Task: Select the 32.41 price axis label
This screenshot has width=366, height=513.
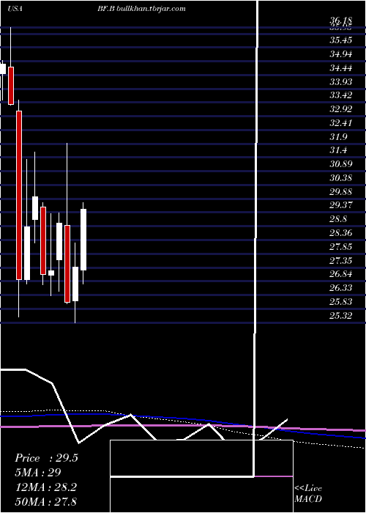Action: pos(341,123)
